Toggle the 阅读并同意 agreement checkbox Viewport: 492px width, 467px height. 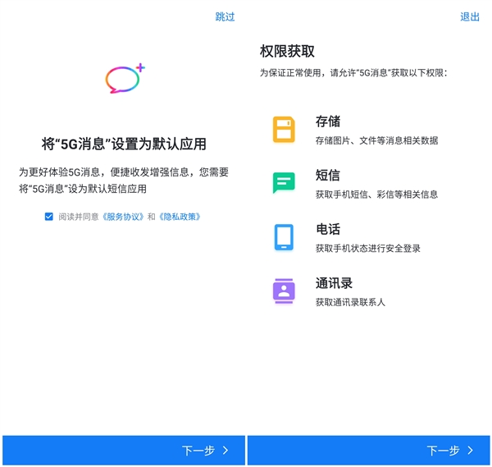[49, 217]
